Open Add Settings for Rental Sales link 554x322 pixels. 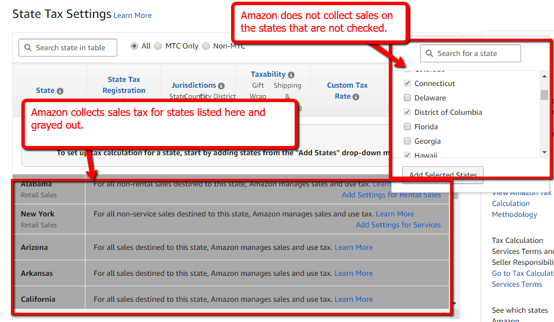coord(392,195)
